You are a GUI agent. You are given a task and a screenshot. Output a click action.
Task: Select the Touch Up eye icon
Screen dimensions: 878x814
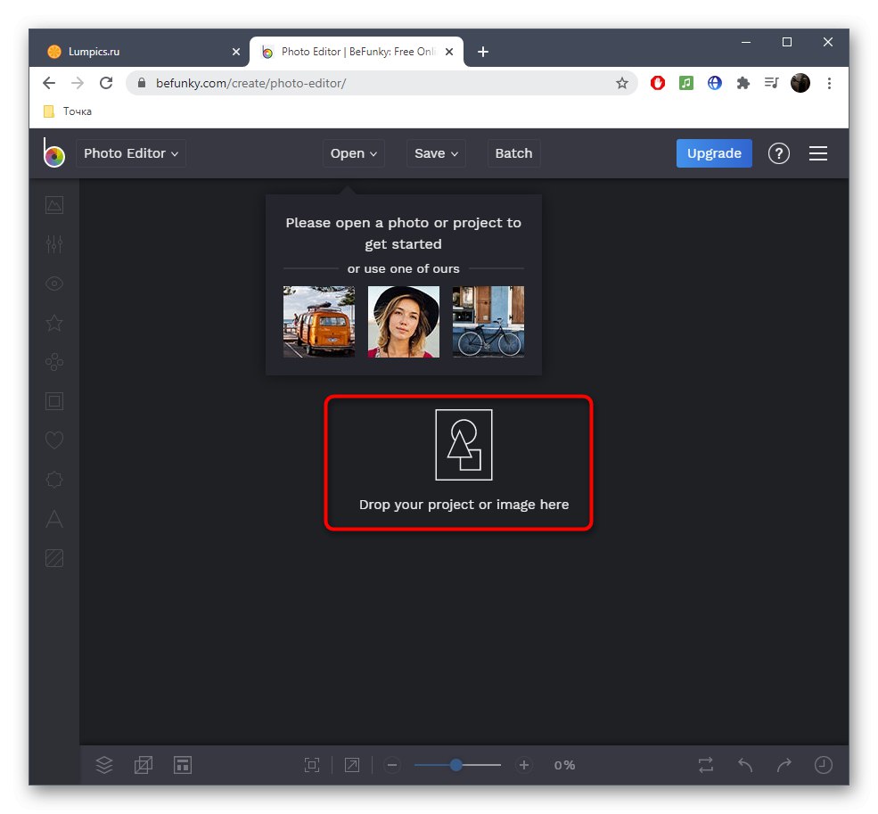point(54,284)
